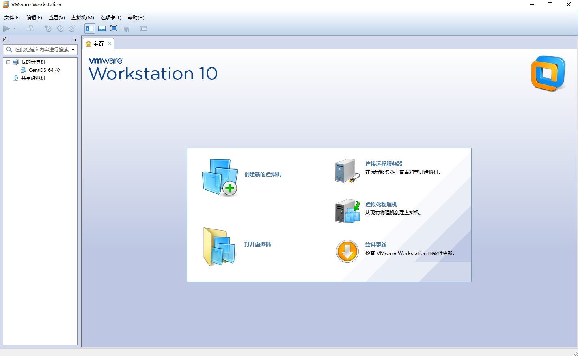Click the search magnifier icon in library

point(9,50)
